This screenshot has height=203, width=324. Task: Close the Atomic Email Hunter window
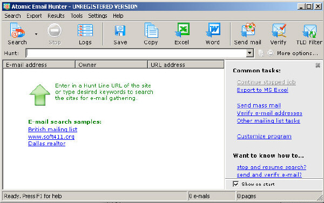click(318, 6)
